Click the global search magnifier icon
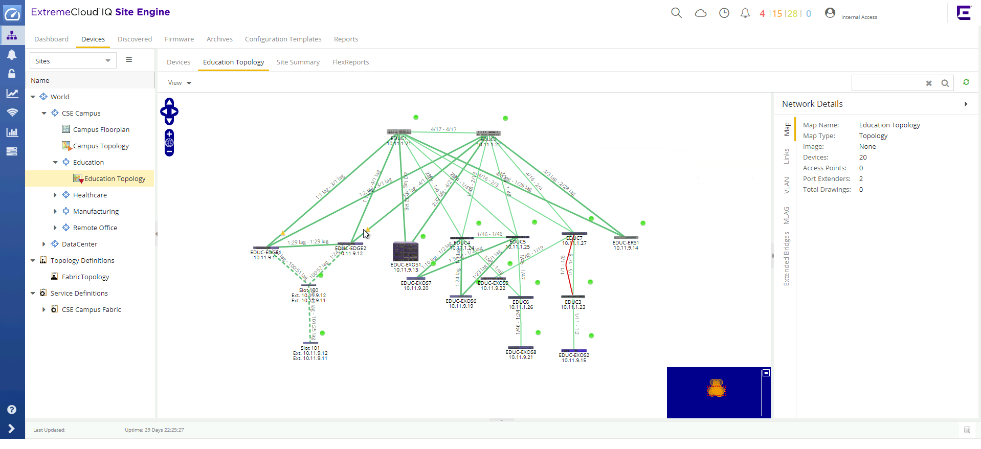This screenshot has width=981, height=449. click(676, 13)
